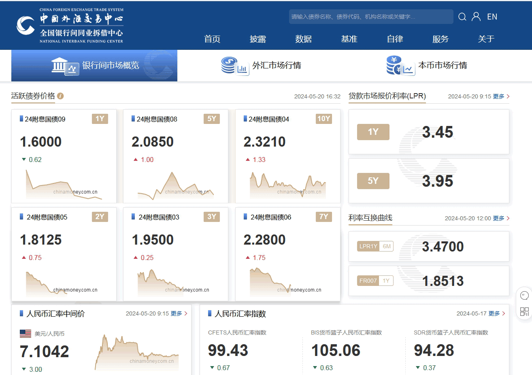Click the LPR1Y 6M swap tag
This screenshot has height=375, width=532.
point(375,246)
